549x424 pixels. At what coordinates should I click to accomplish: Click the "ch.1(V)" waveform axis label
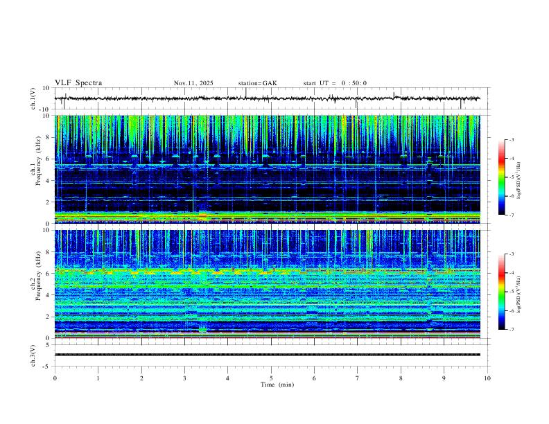coord(33,98)
